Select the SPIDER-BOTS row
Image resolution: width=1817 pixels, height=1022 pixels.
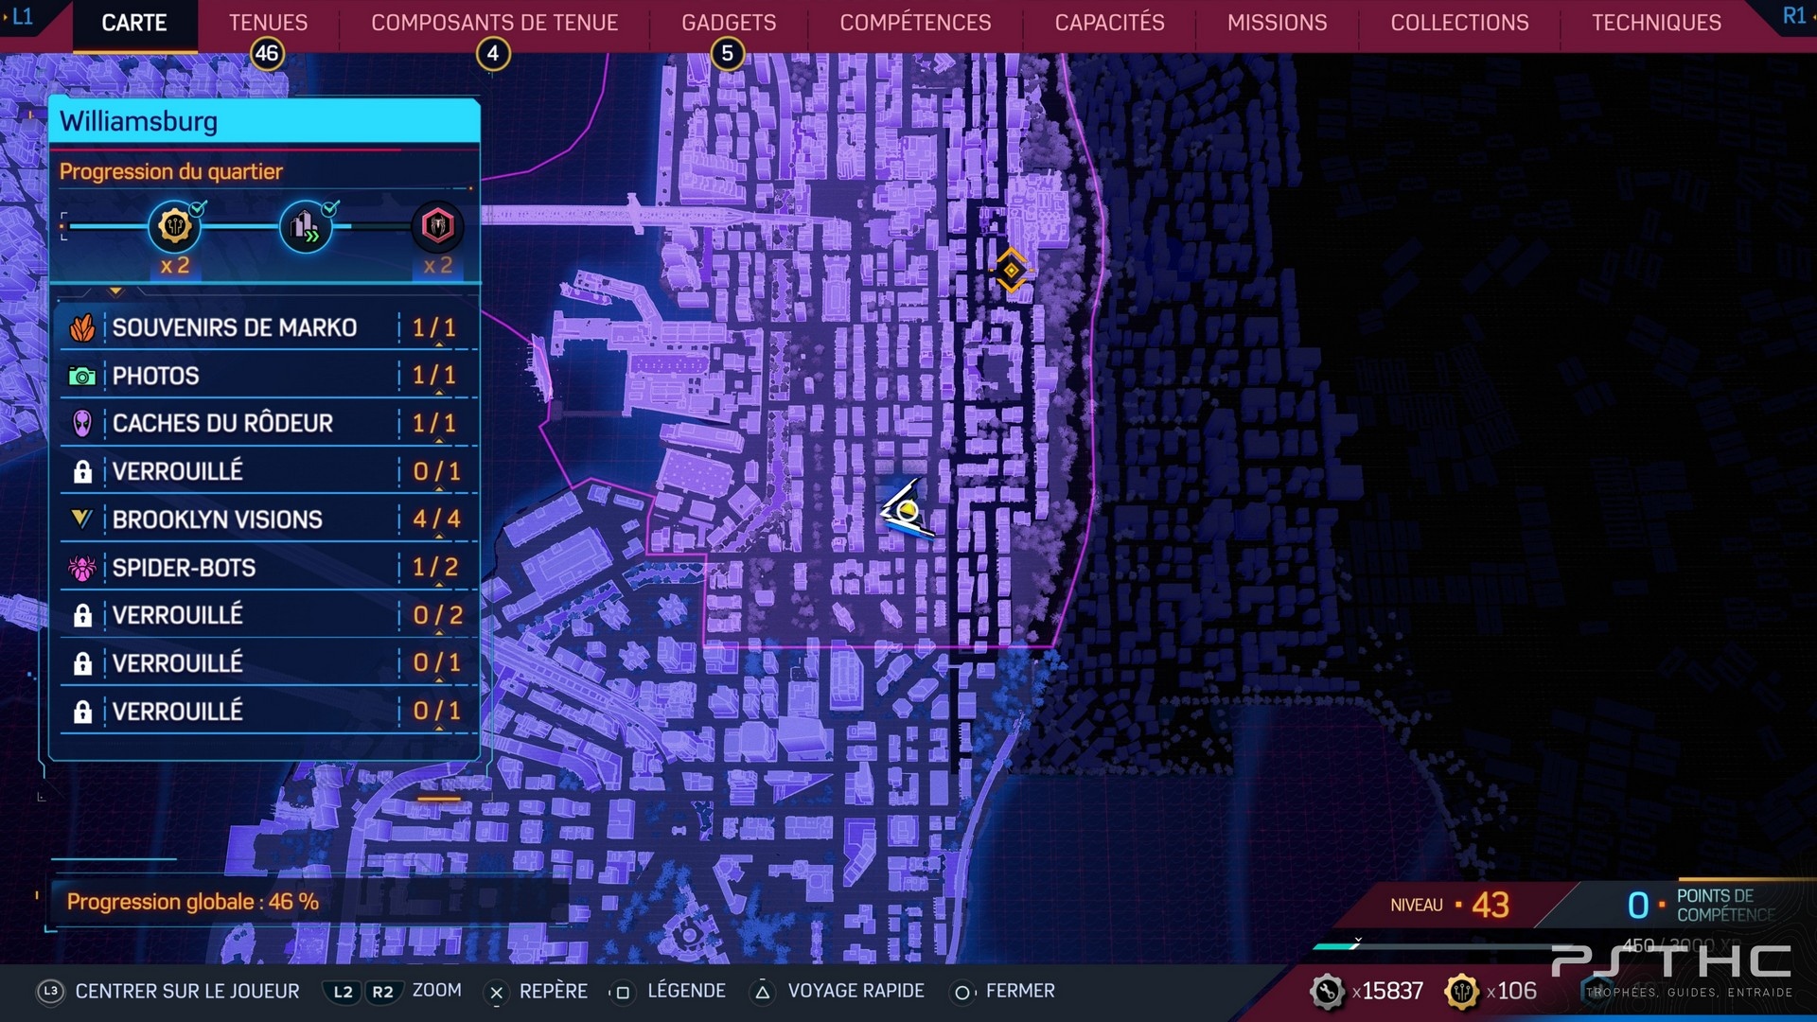[268, 568]
